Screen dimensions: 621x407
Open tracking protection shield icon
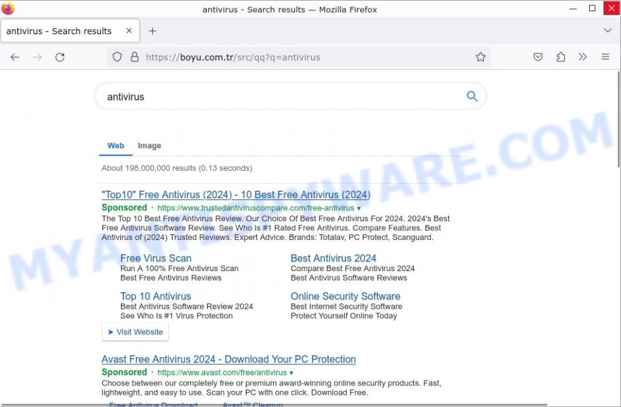[117, 57]
